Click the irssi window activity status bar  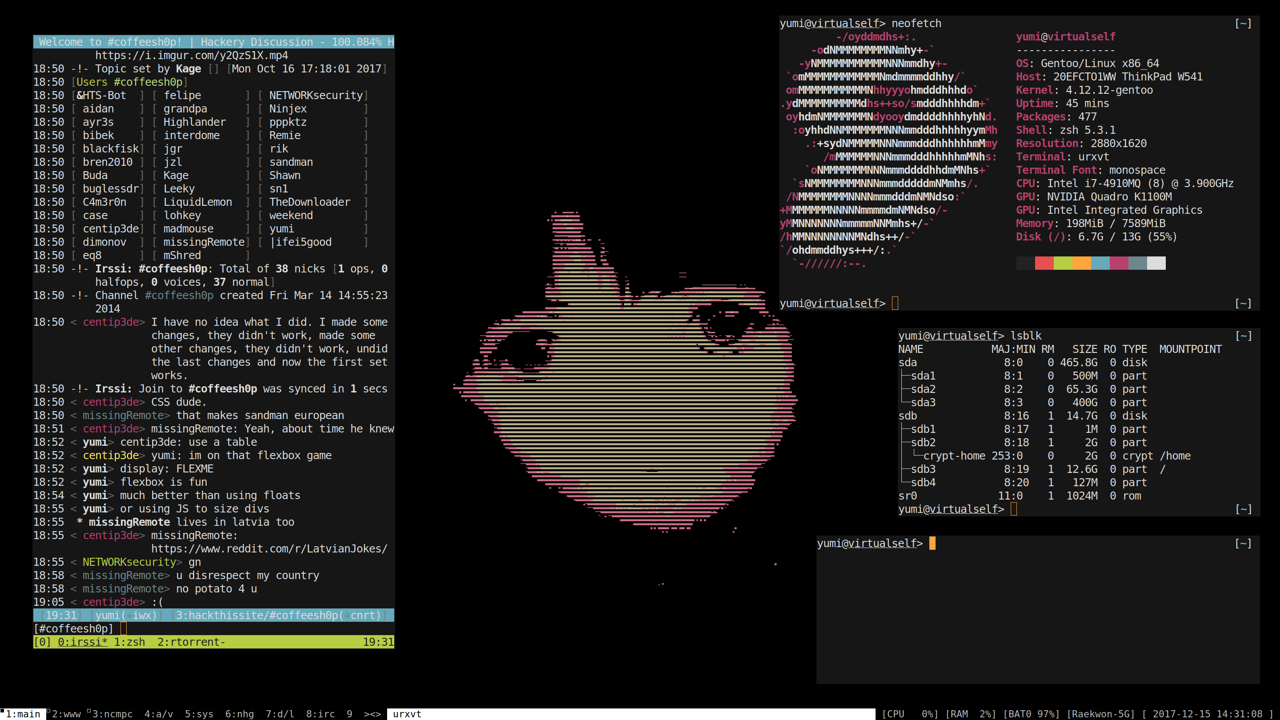214,615
